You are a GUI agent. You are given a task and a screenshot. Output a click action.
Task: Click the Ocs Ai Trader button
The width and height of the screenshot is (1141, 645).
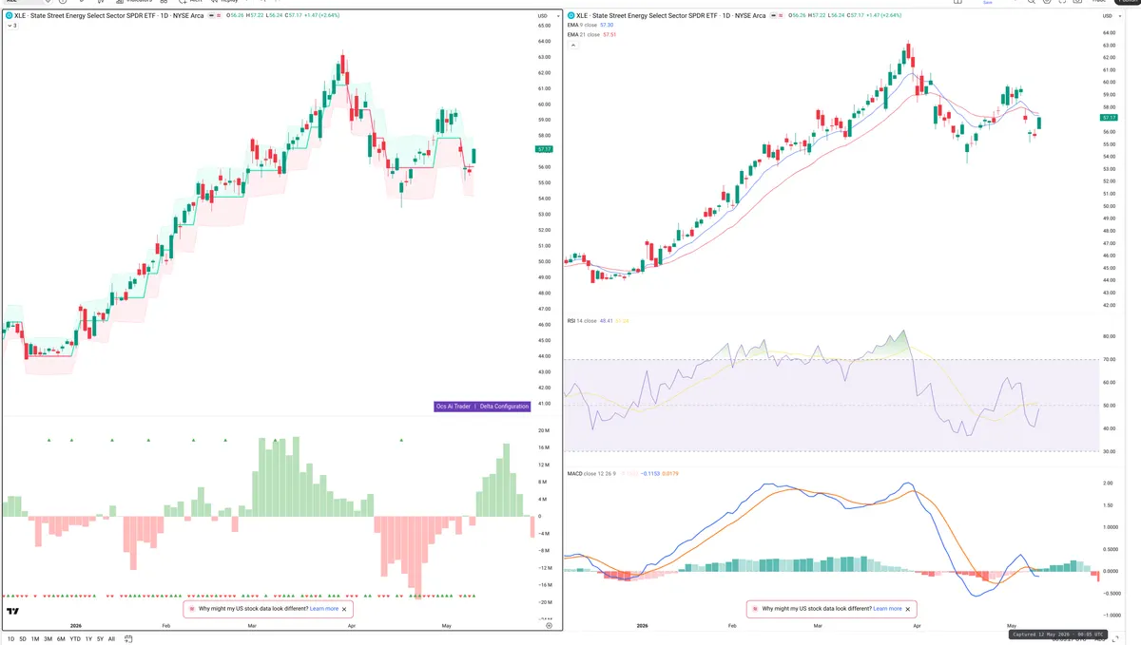pyautogui.click(x=454, y=407)
